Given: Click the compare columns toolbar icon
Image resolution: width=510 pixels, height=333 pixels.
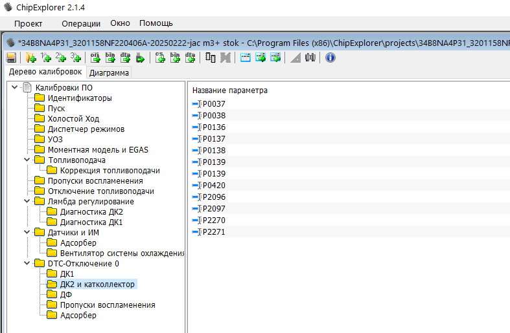Looking at the screenshot, I should coord(210,58).
